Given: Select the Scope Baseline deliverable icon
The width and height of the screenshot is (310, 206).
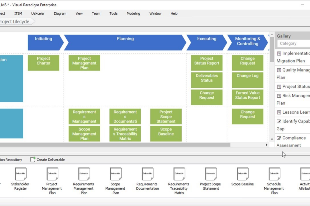Looking at the screenshot, I should tap(242, 174).
